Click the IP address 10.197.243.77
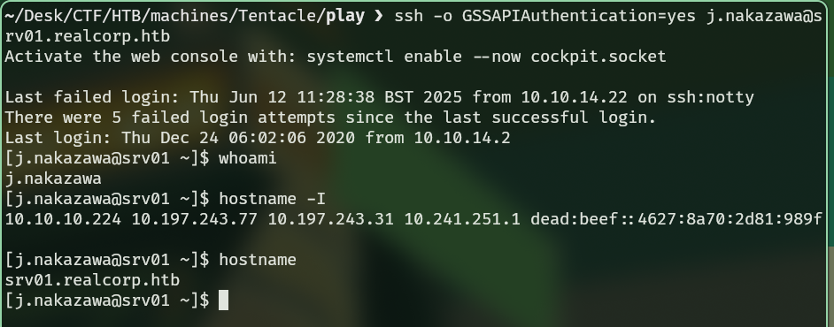 pos(194,218)
